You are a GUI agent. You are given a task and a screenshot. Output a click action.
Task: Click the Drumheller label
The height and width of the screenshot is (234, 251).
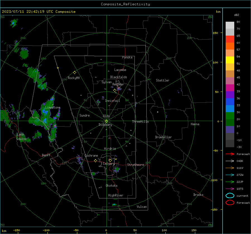point(163,137)
